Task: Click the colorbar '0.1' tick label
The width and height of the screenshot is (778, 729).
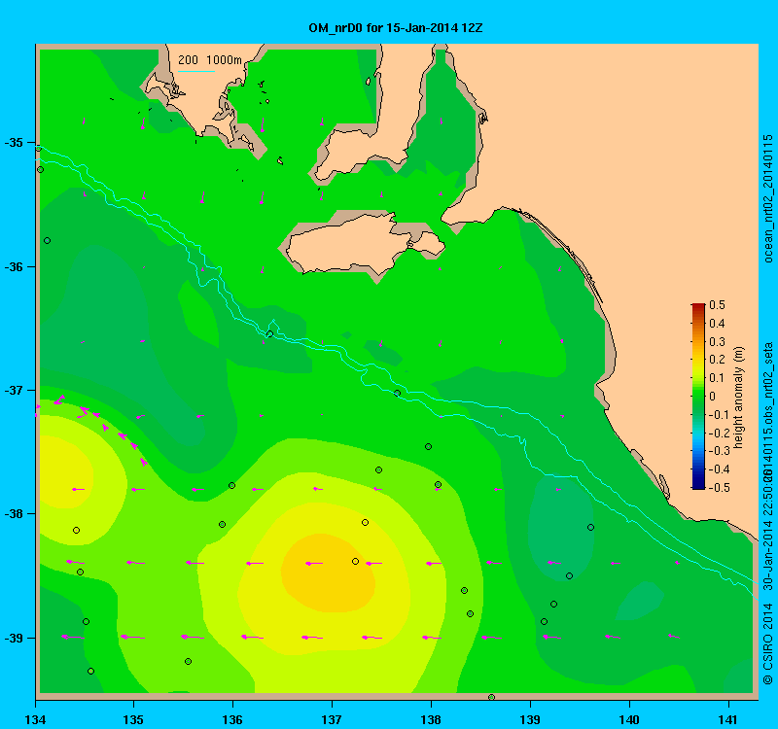Action: [717, 378]
